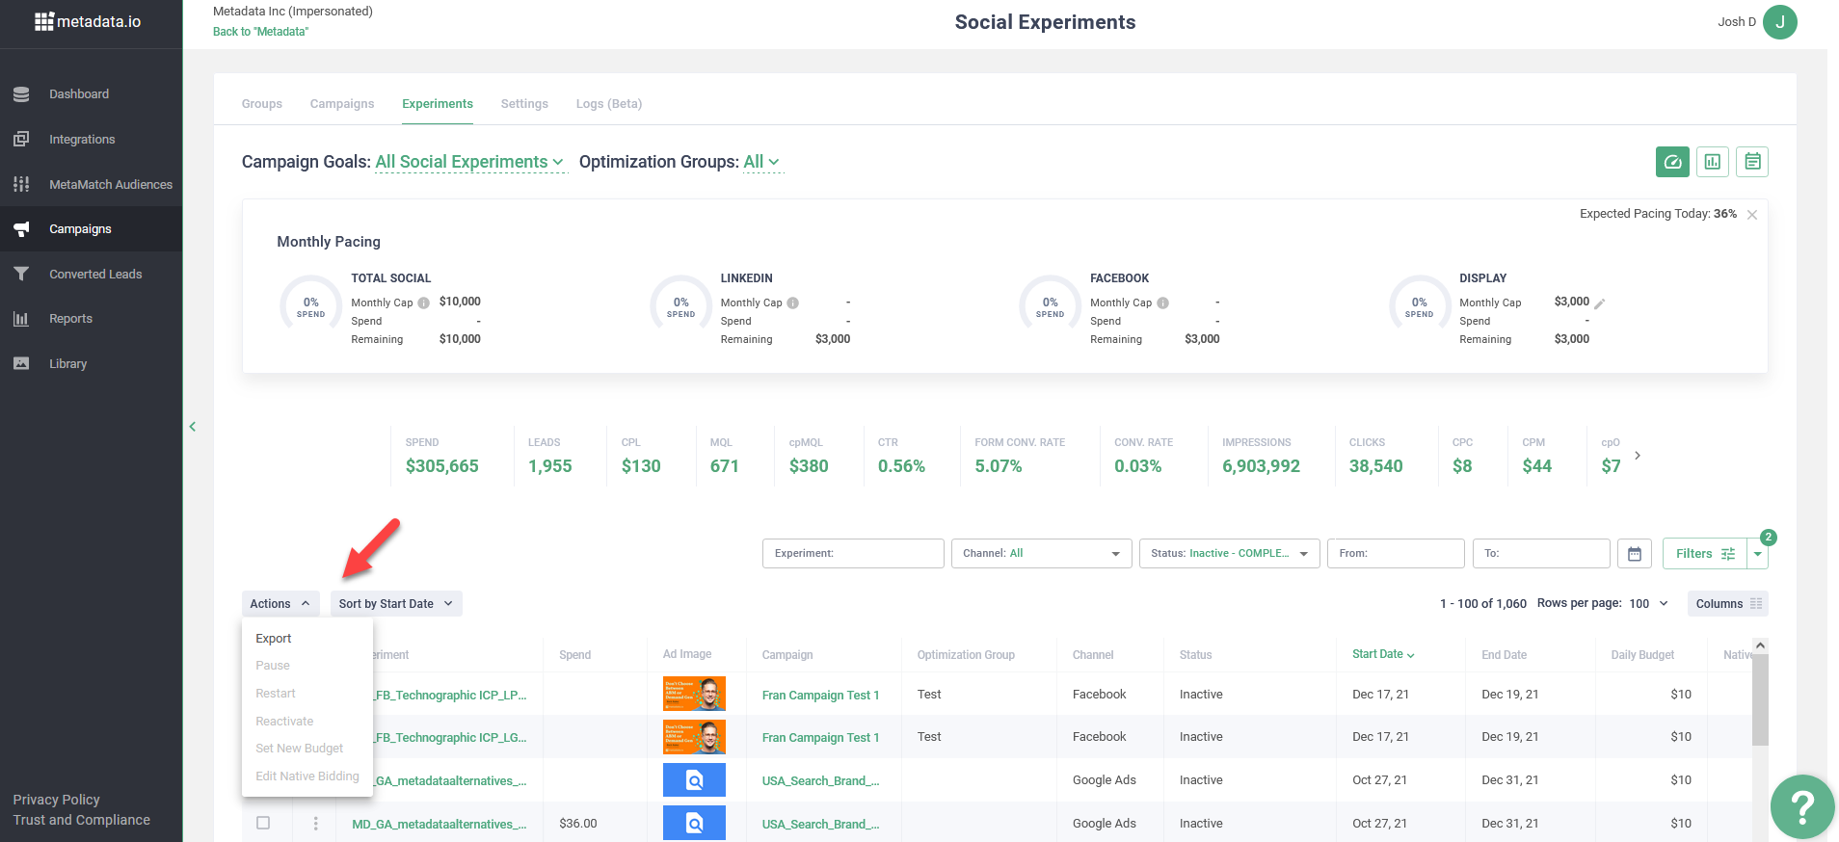Open row options for MD_GA_metadataalternatives experiment
The width and height of the screenshot is (1839, 842).
[315, 824]
